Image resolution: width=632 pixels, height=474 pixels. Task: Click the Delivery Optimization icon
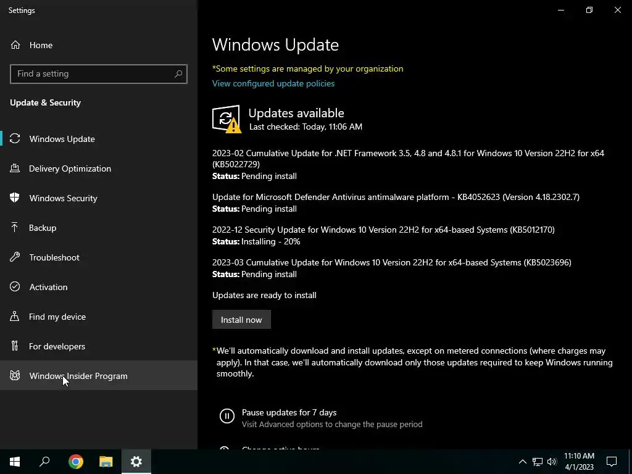tap(15, 168)
